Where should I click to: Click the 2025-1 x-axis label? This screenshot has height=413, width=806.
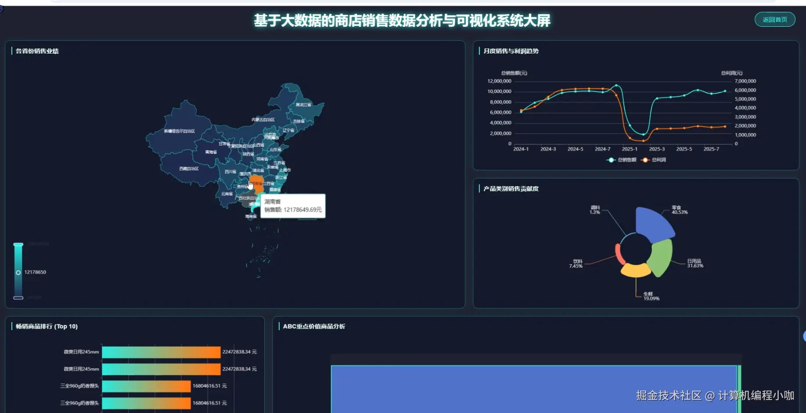pyautogui.click(x=630, y=149)
